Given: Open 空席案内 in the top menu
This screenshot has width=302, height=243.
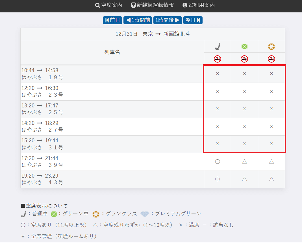Looking at the screenshot, I should (x=108, y=5).
